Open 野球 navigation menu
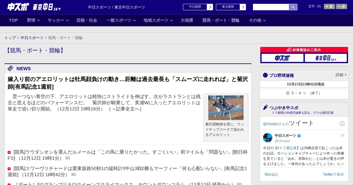This screenshot has height=185, width=353. [31, 20]
